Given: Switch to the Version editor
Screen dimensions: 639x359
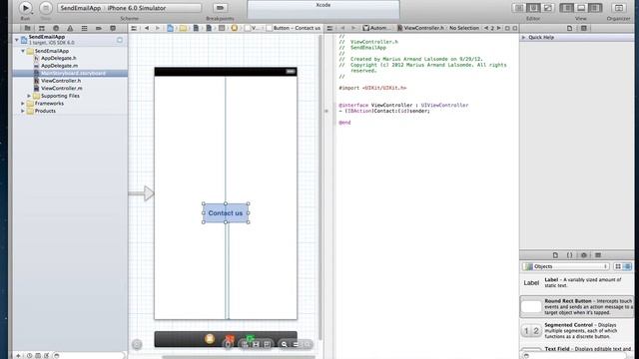Looking at the screenshot, I should coord(548,8).
